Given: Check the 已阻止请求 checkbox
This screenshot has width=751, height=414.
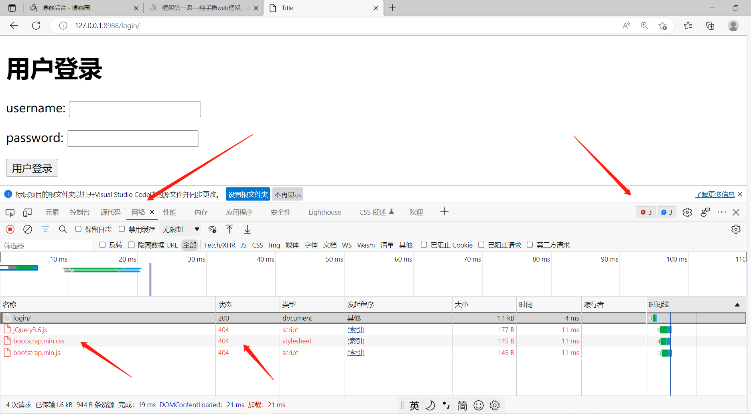Looking at the screenshot, I should (481, 245).
